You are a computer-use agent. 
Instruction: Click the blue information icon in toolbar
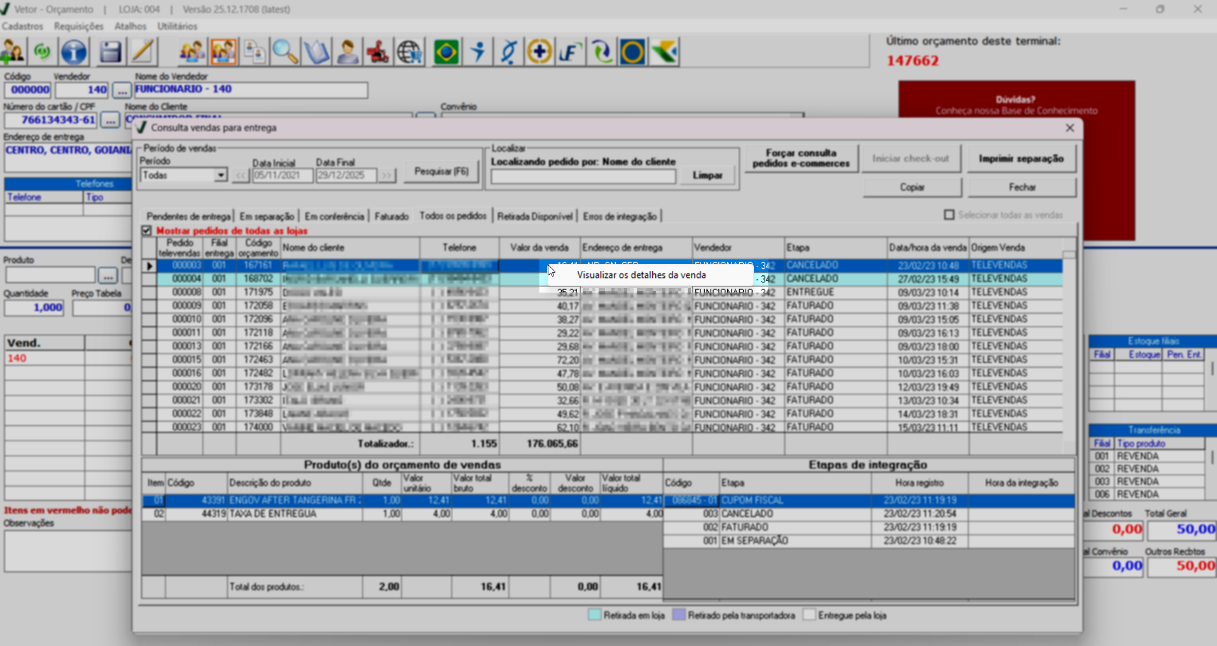[x=74, y=52]
